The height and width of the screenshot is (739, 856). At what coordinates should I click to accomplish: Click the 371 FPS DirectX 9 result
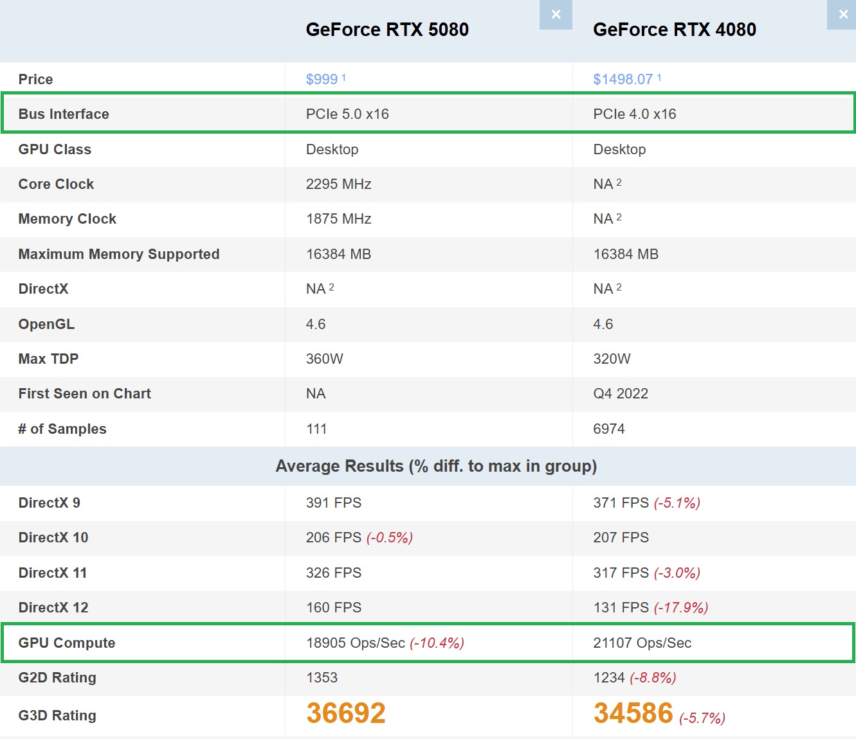tap(621, 503)
